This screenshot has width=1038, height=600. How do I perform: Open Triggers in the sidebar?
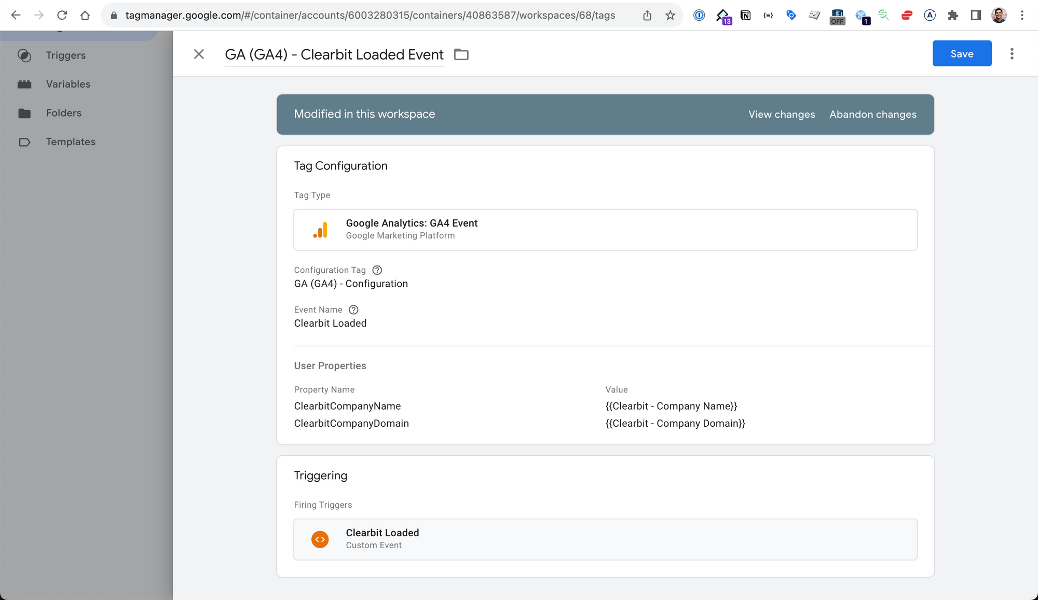(66, 55)
